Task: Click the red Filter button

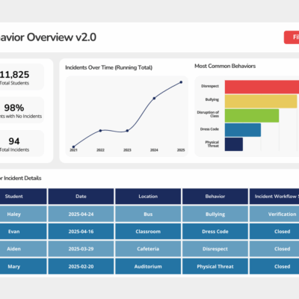Action: (x=292, y=37)
